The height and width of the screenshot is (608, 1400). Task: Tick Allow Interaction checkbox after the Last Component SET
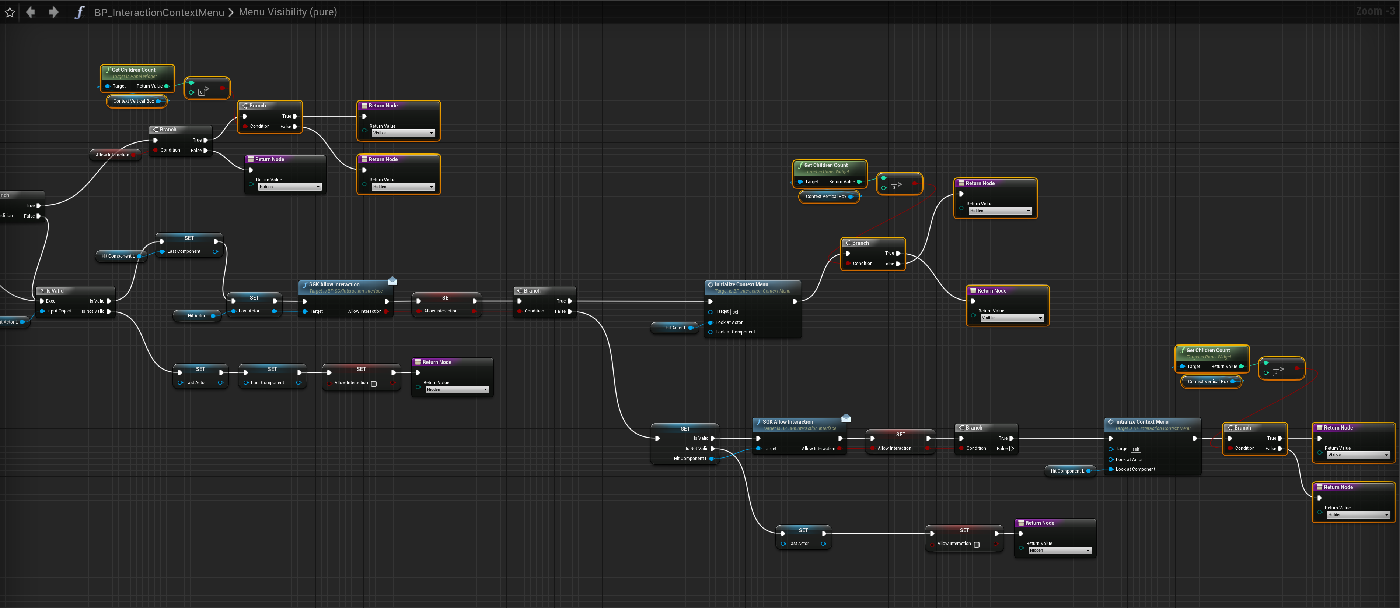click(373, 384)
